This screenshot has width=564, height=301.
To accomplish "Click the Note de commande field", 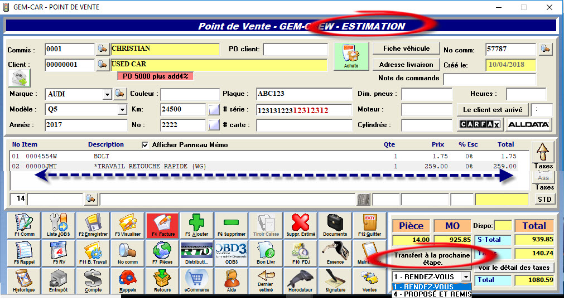I will point(490,79).
